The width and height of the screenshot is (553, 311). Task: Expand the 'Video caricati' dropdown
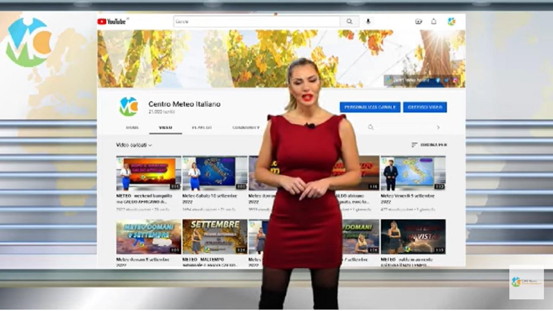[134, 145]
